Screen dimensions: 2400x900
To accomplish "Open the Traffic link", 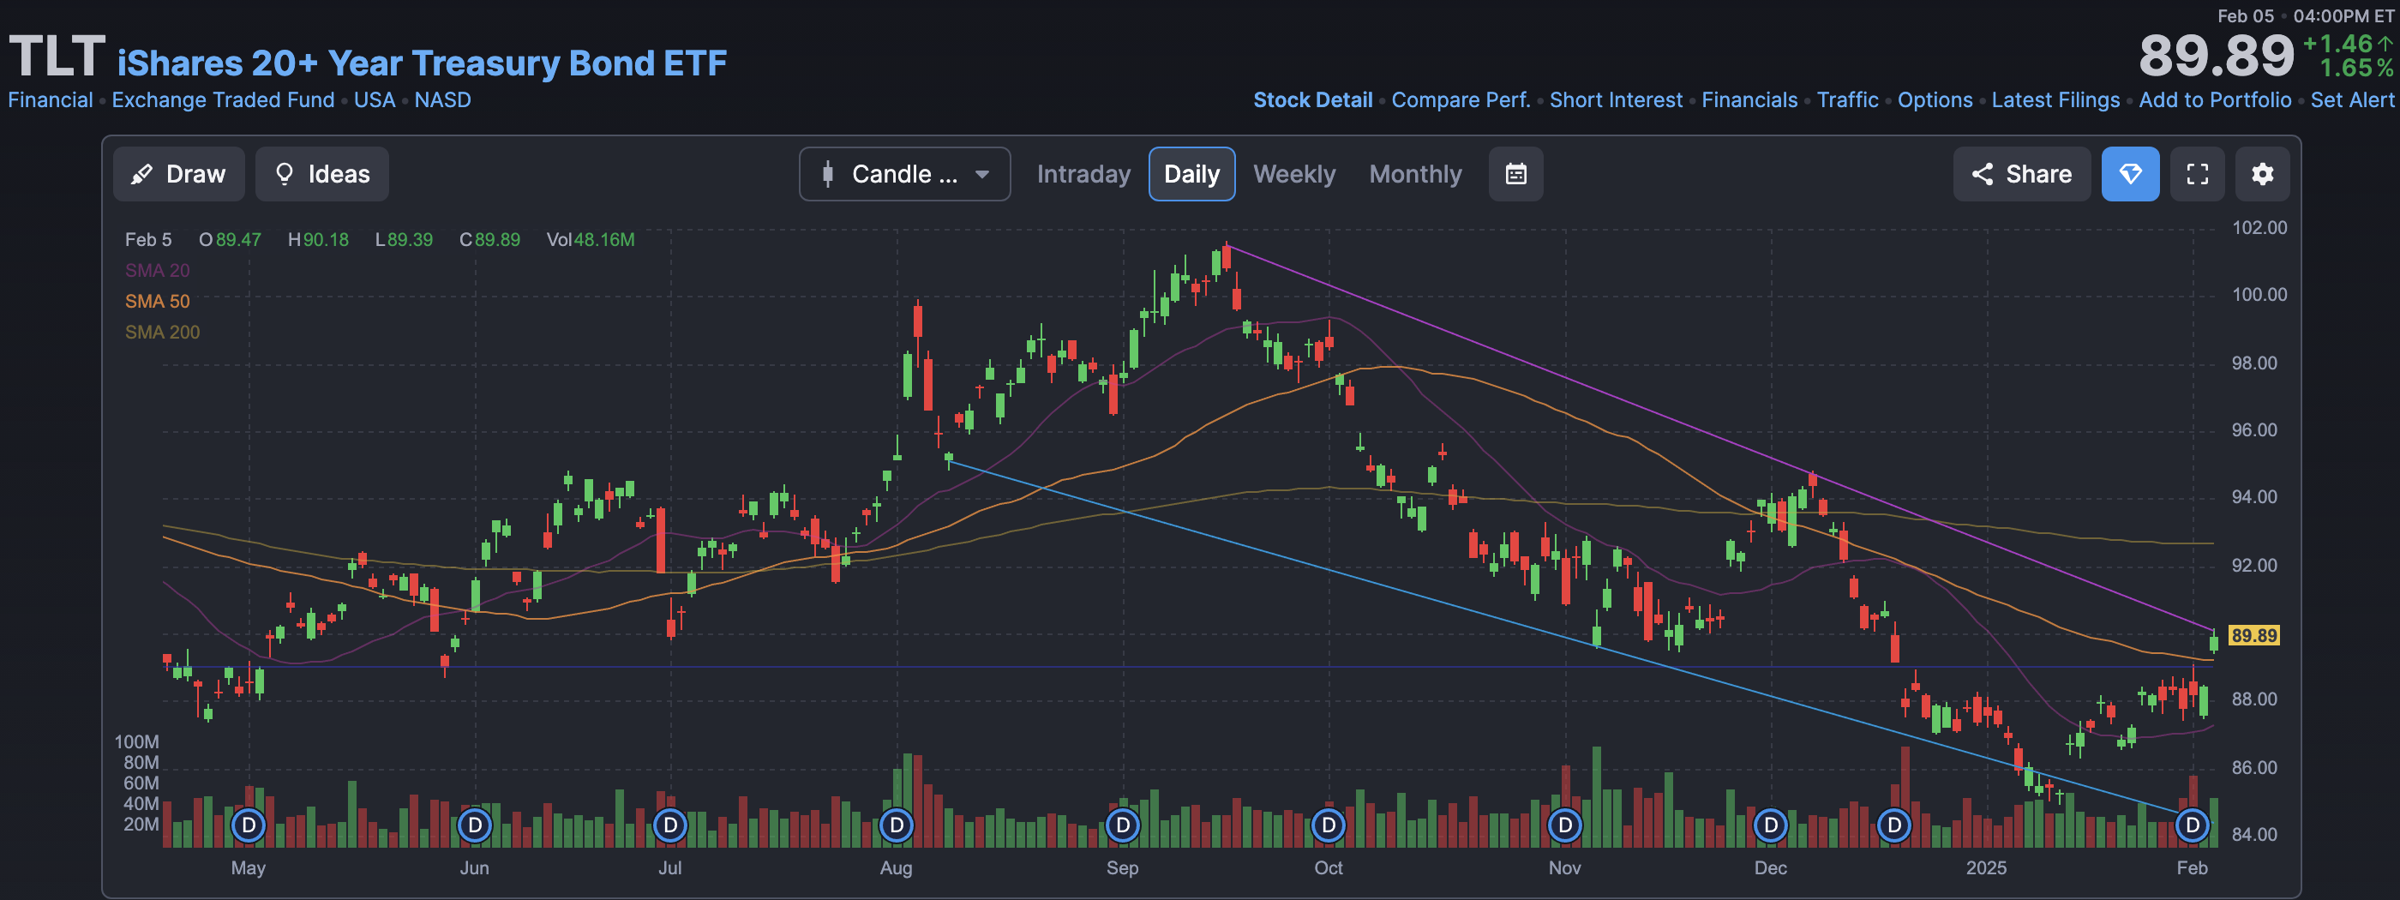I will 1847,99.
